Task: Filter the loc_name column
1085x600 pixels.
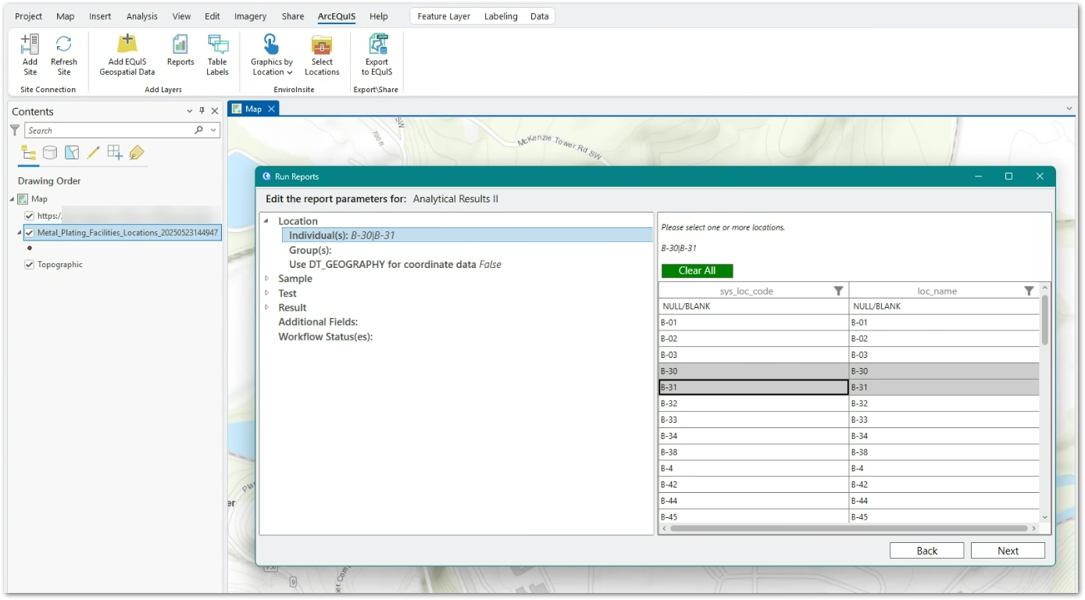Action: pos(1029,291)
